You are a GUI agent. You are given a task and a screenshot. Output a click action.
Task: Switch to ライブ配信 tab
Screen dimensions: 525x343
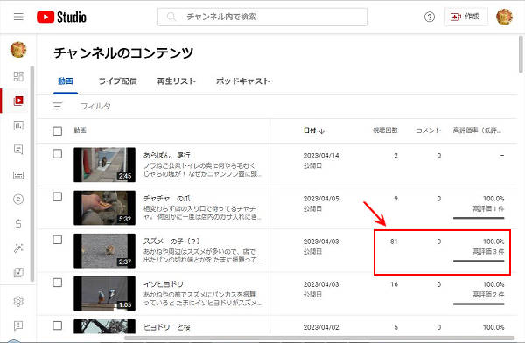(117, 81)
